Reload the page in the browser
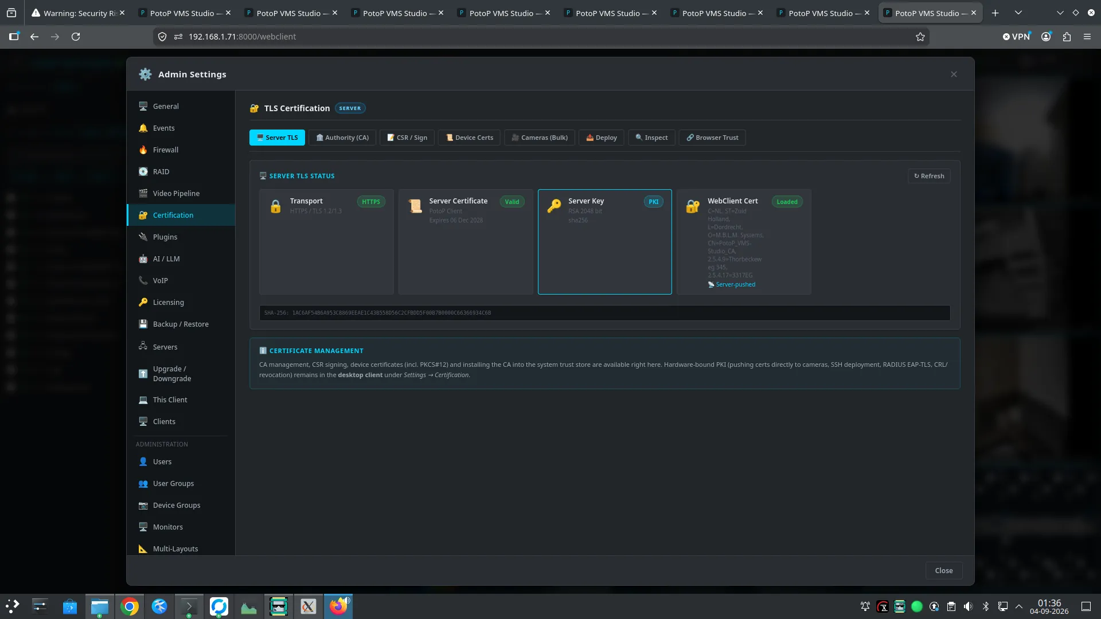 [76, 37]
